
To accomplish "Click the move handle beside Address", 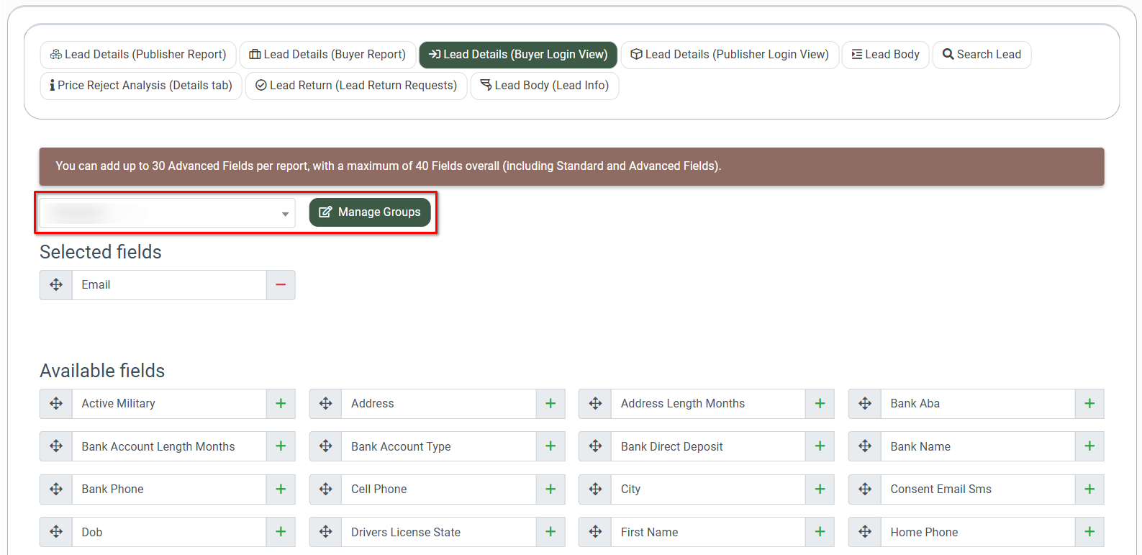I will pos(325,404).
